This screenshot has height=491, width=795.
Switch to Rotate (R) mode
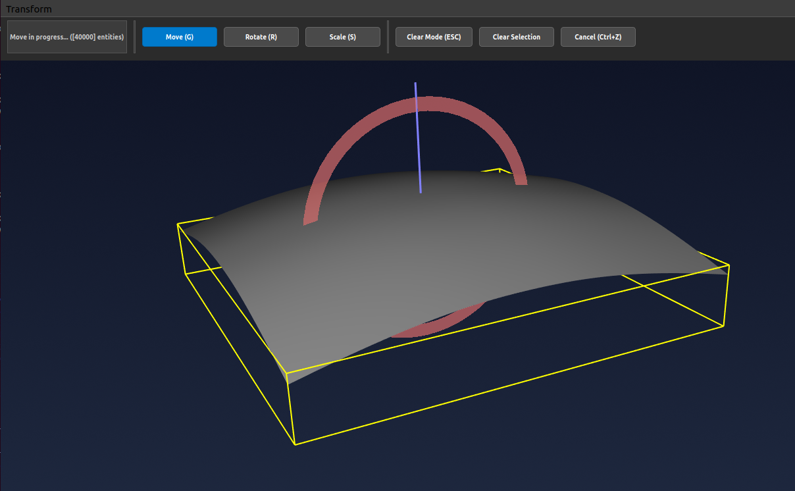(x=261, y=37)
